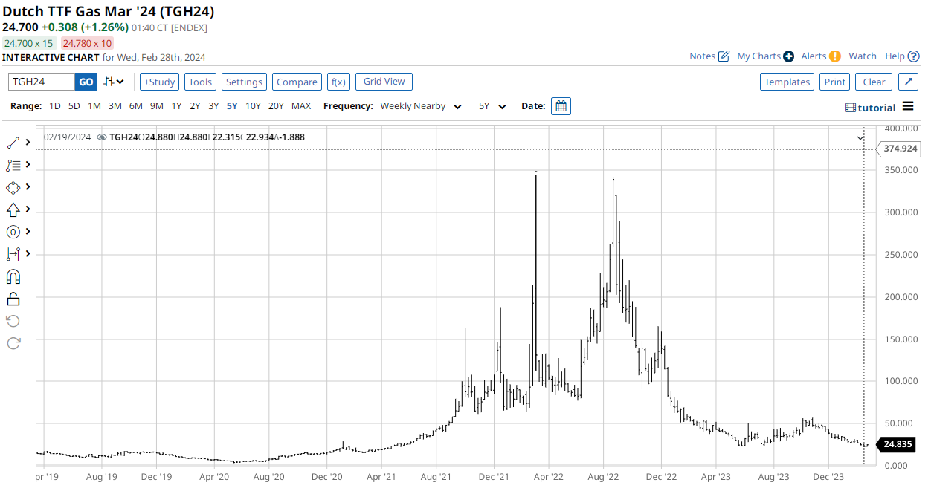Open the bar chart type selector icon
The width and height of the screenshot is (931, 494).
[x=114, y=82]
